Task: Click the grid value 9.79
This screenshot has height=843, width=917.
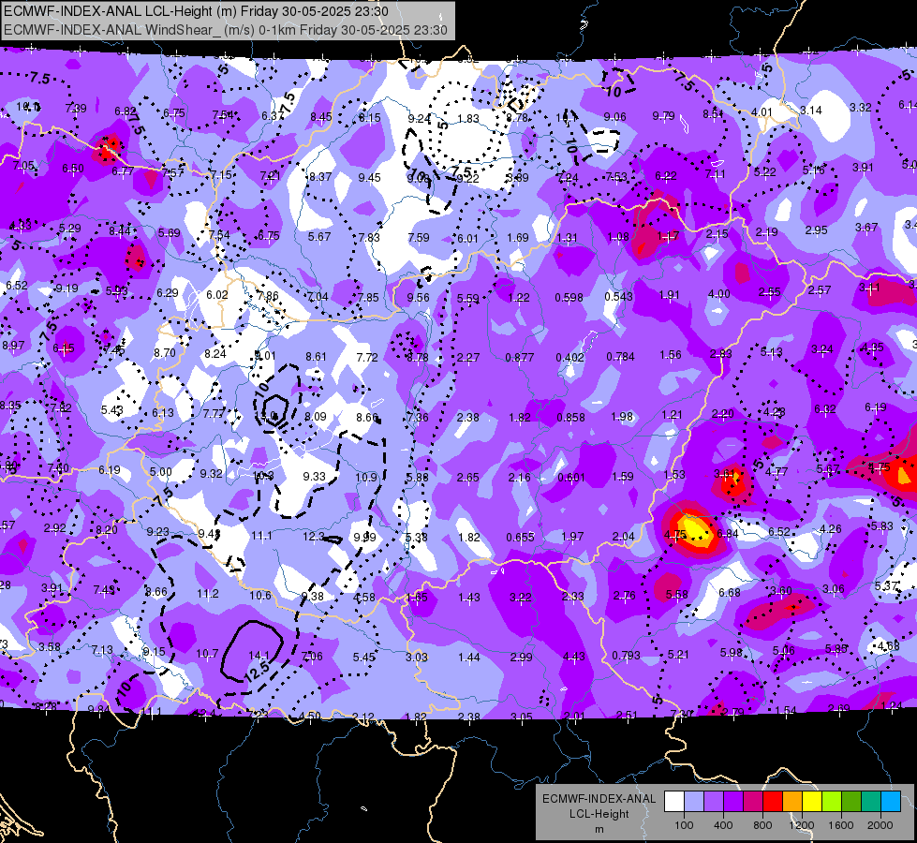Action: (x=664, y=116)
